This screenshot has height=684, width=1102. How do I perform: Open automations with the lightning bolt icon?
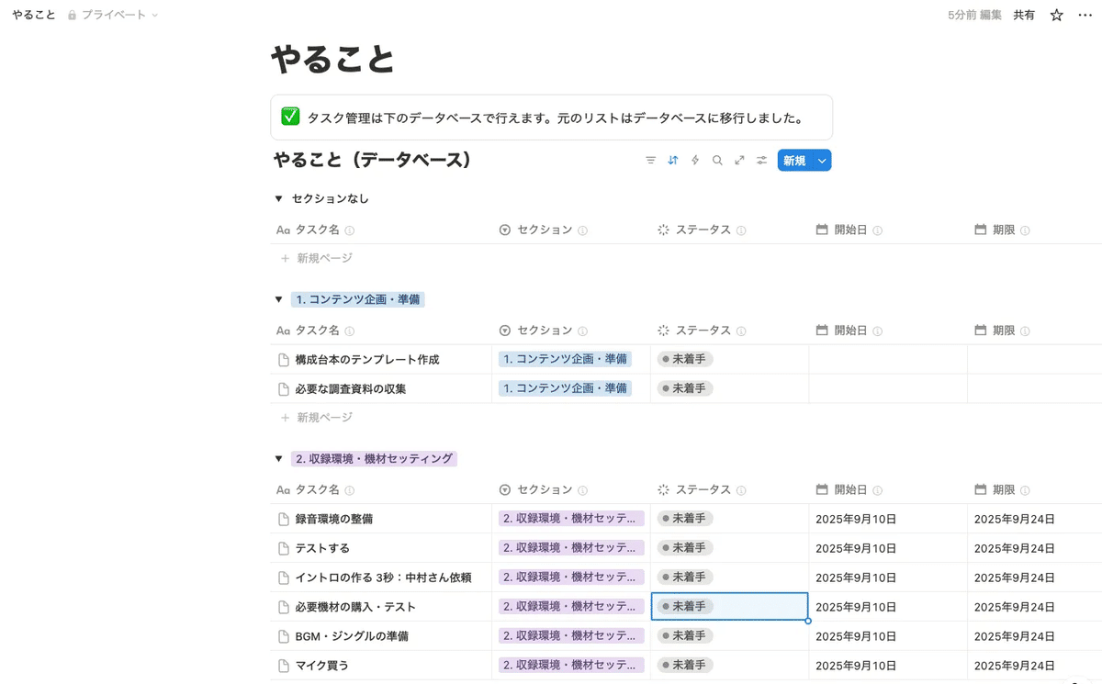pos(695,161)
